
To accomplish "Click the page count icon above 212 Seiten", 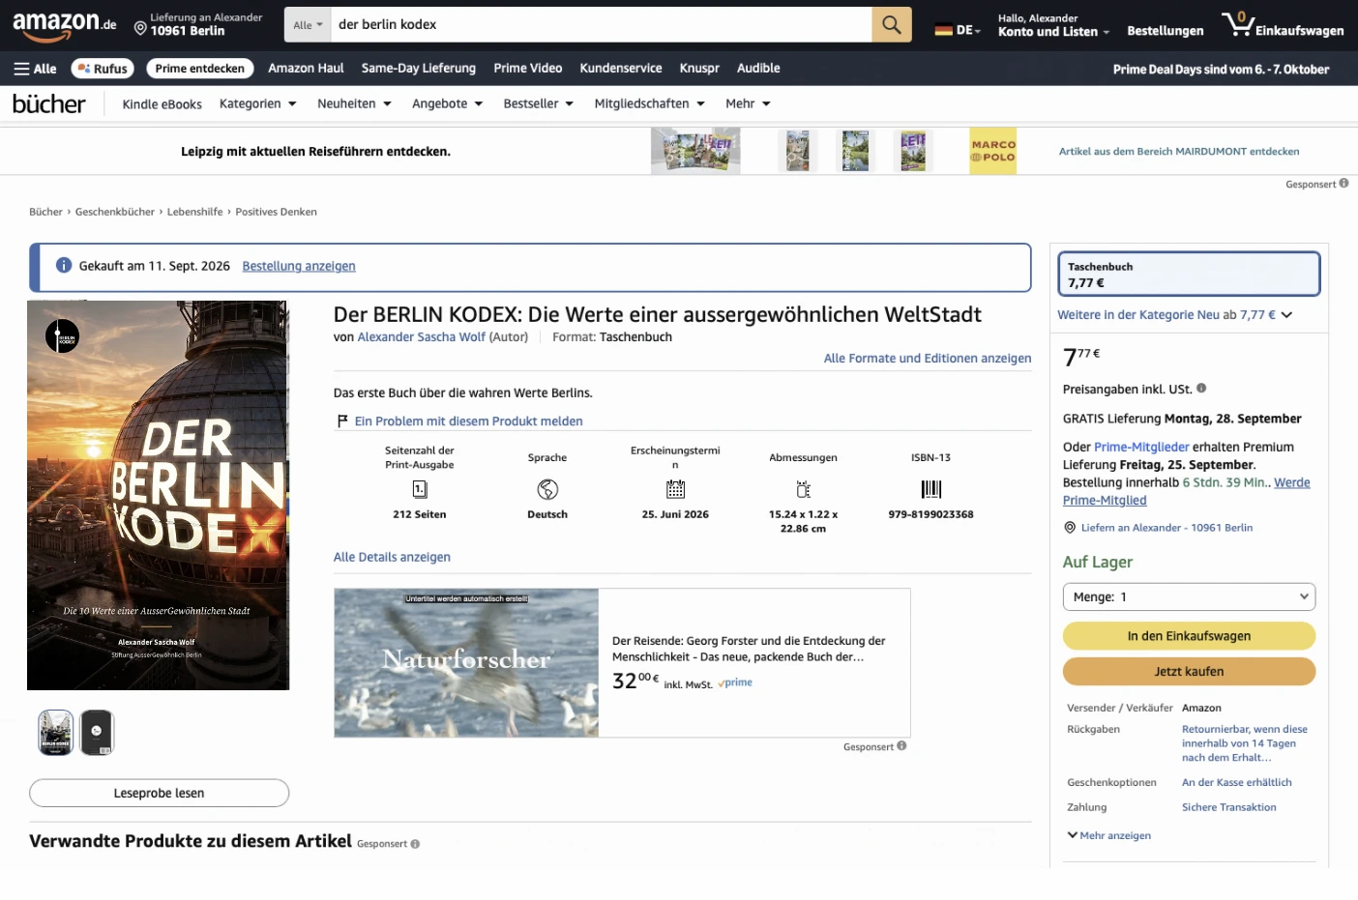I will click(x=420, y=489).
